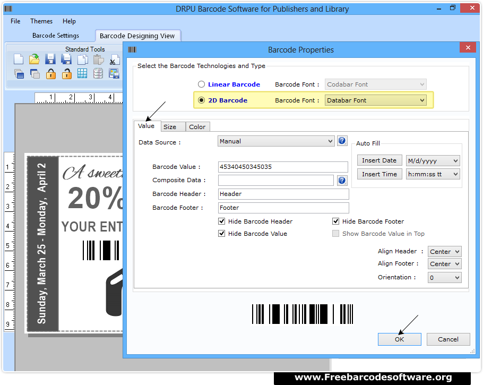Select the Linear Barcode radio button
Screen dimensions: 483x385
pos(202,84)
